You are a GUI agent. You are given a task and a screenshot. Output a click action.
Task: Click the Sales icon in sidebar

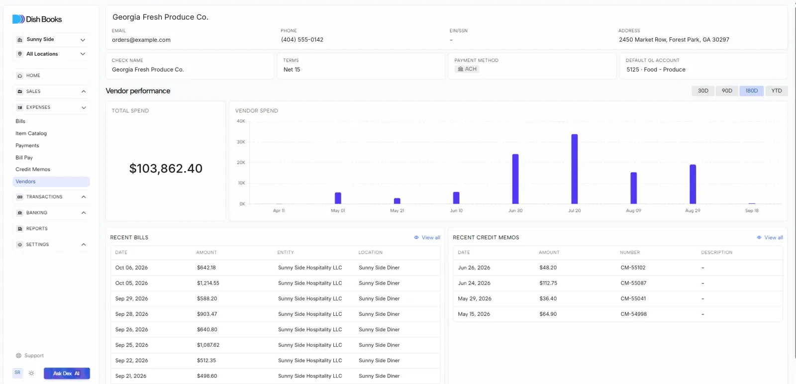[20, 92]
